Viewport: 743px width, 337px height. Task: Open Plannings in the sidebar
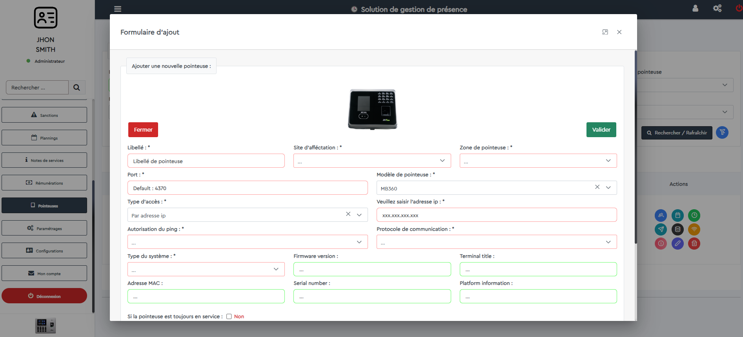44,138
